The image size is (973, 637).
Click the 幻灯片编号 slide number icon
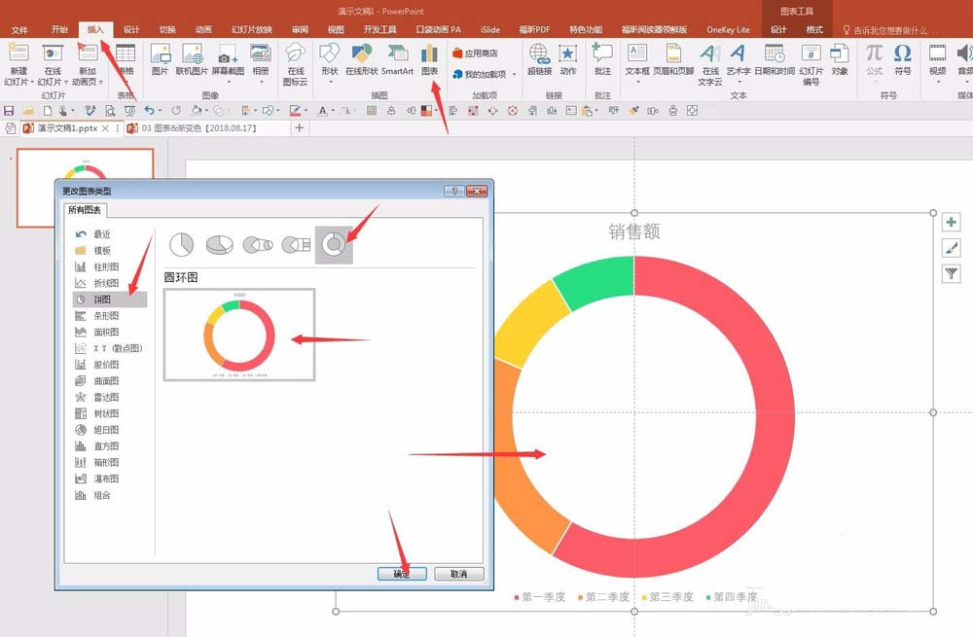pyautogui.click(x=811, y=54)
